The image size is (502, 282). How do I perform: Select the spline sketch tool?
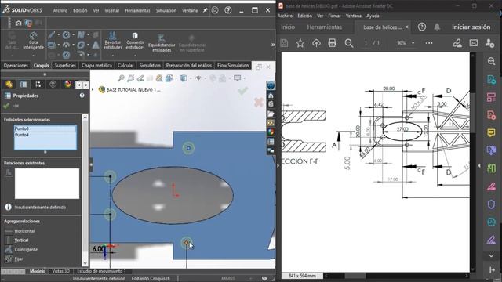[x=81, y=35]
